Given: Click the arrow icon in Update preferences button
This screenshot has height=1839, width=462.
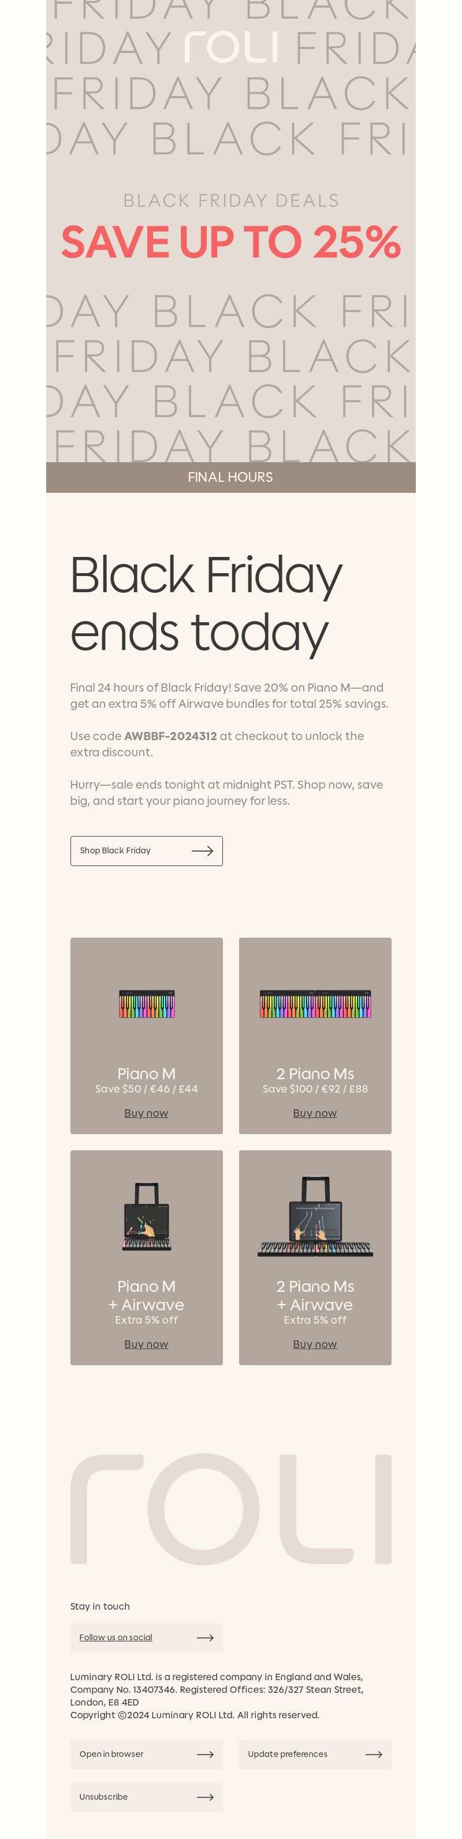Looking at the screenshot, I should pyautogui.click(x=374, y=1754).
